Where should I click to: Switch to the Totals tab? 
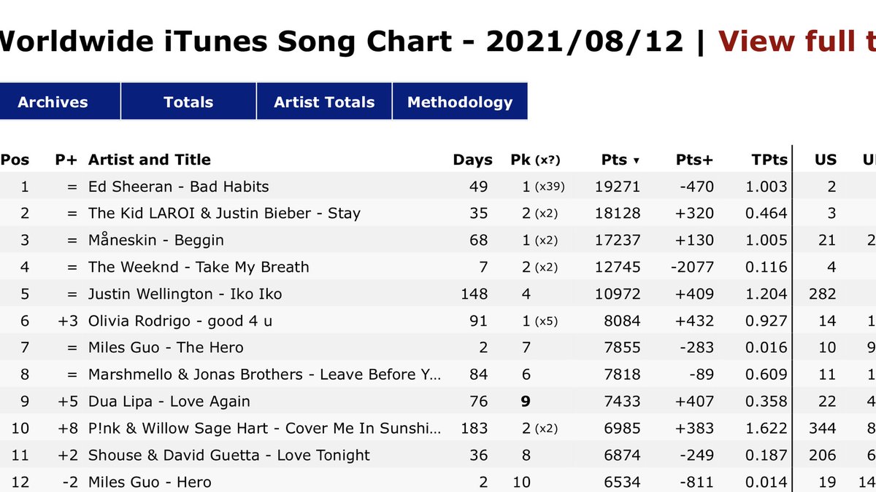point(188,102)
